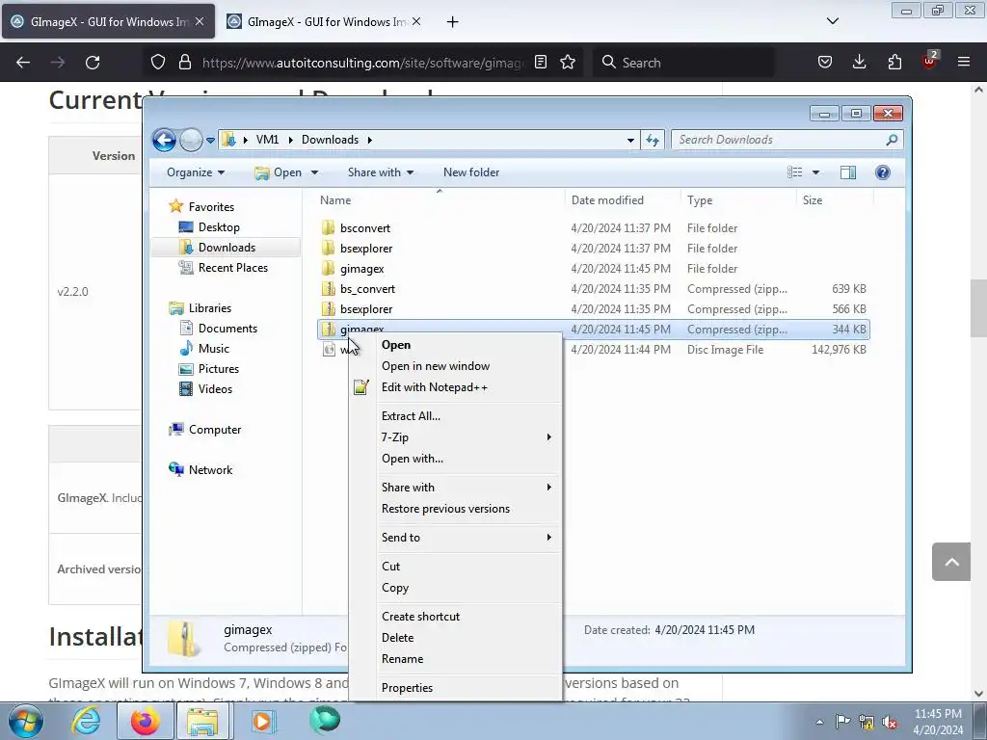Expand address bar history dropdown
The image size is (987, 740).
[630, 140]
